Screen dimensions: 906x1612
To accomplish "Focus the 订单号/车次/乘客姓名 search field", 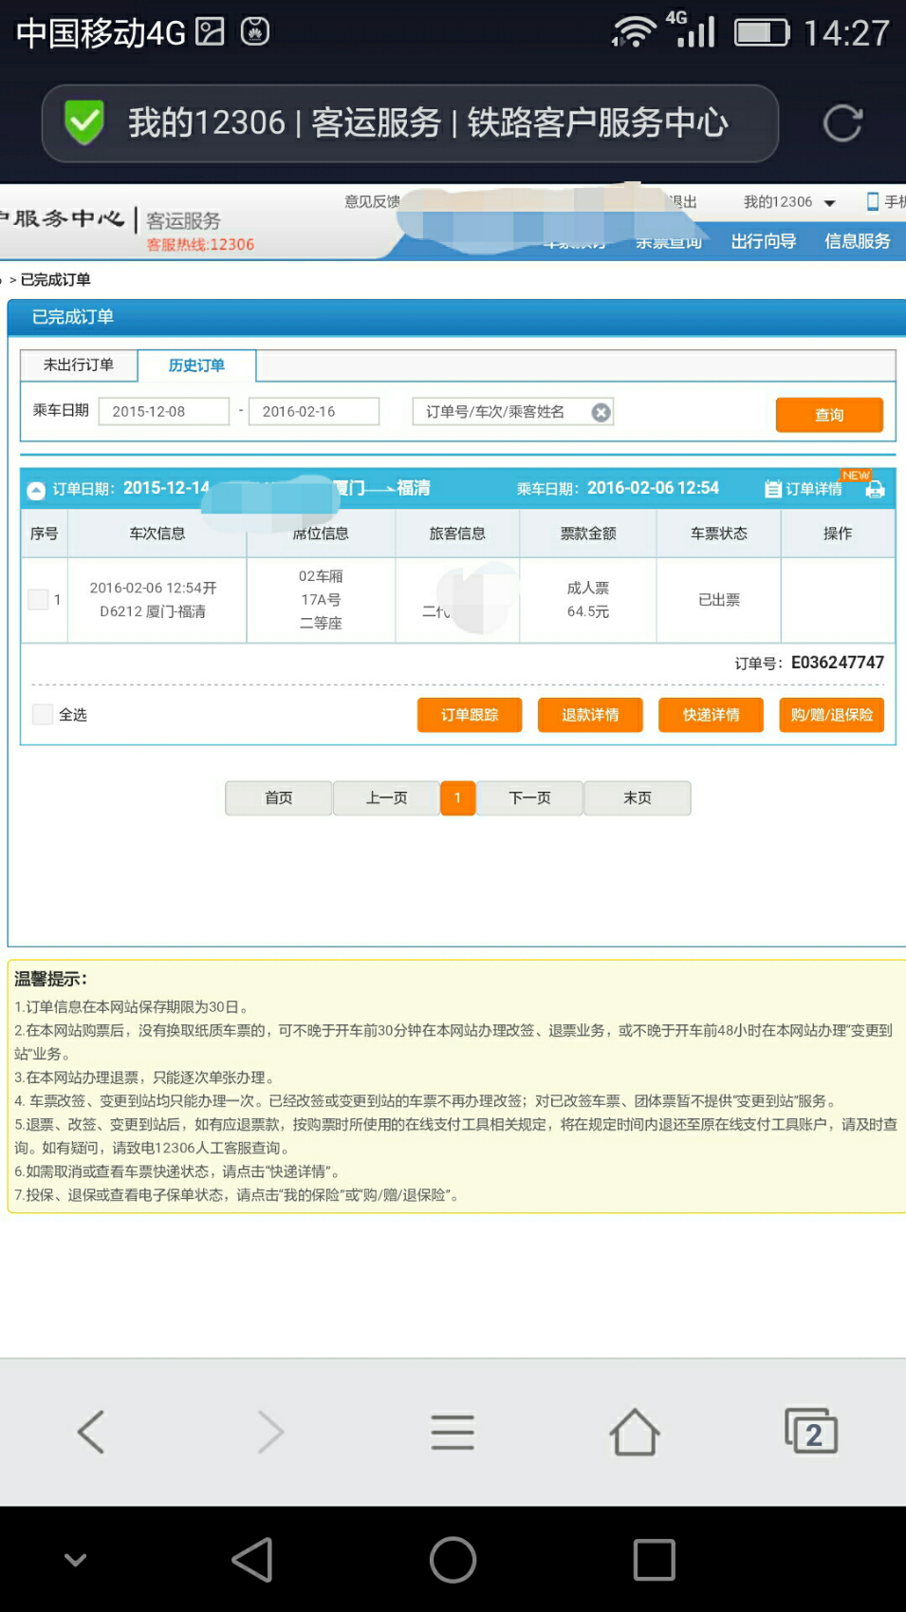I will [512, 411].
